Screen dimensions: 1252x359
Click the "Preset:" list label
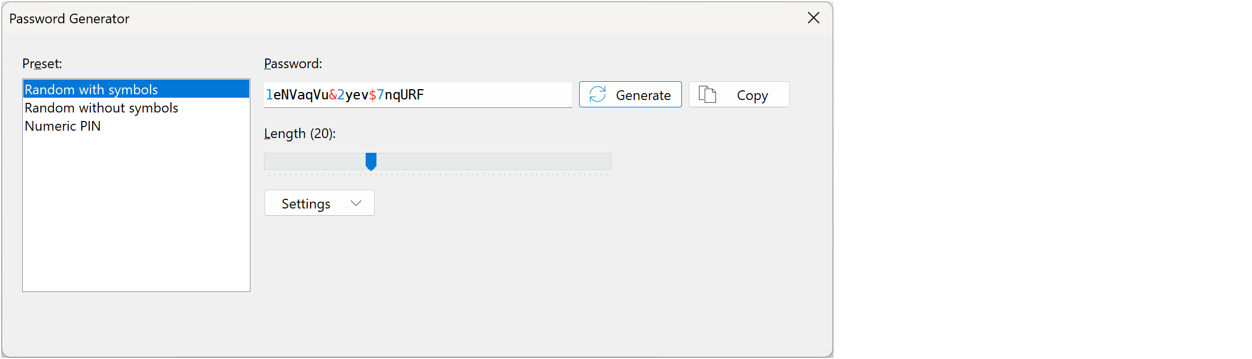(42, 64)
